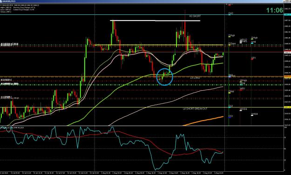The image size is (291, 175).
Task: Select the L3 LONG level label
Action: pos(195,78)
